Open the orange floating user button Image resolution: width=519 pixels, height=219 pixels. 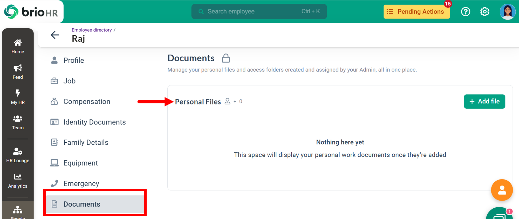pos(502,190)
